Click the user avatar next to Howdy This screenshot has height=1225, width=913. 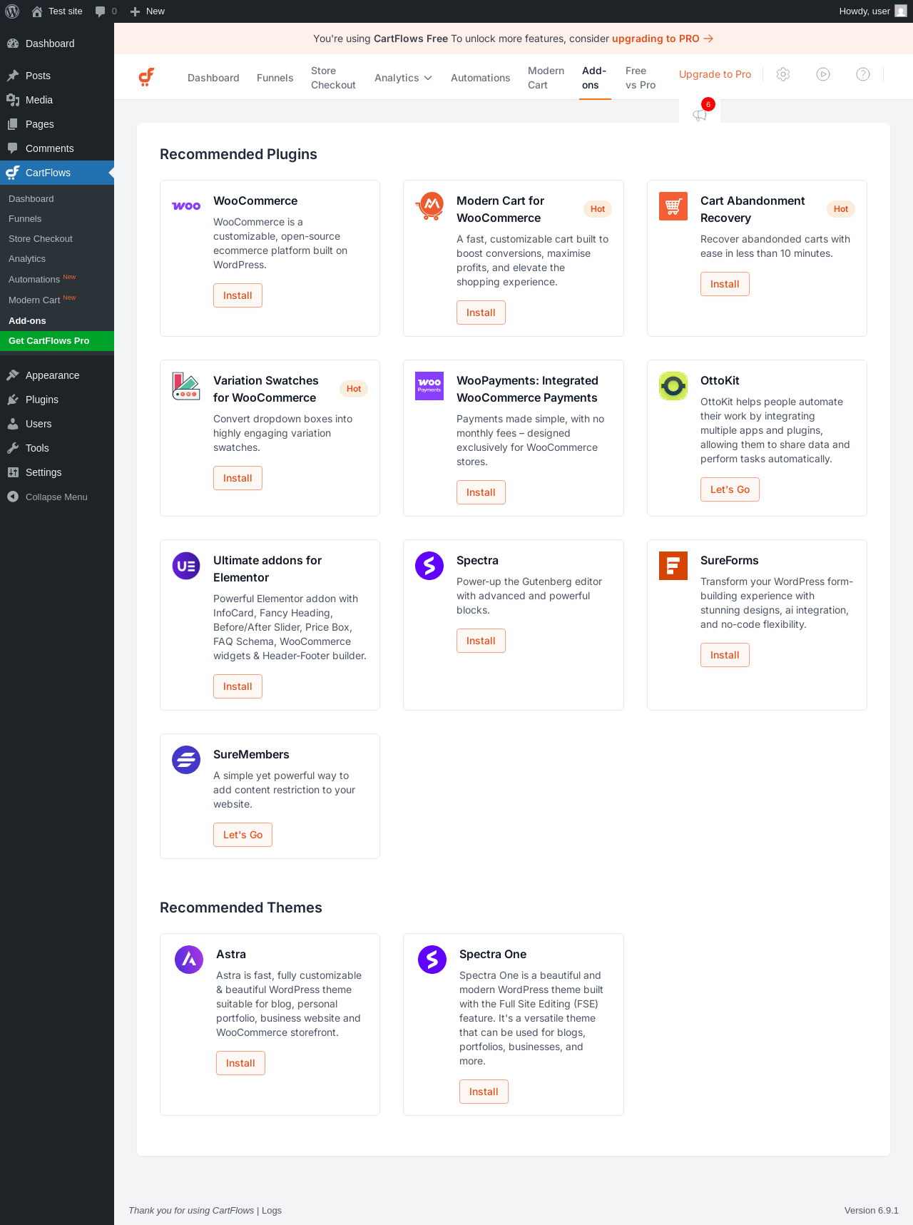click(901, 11)
